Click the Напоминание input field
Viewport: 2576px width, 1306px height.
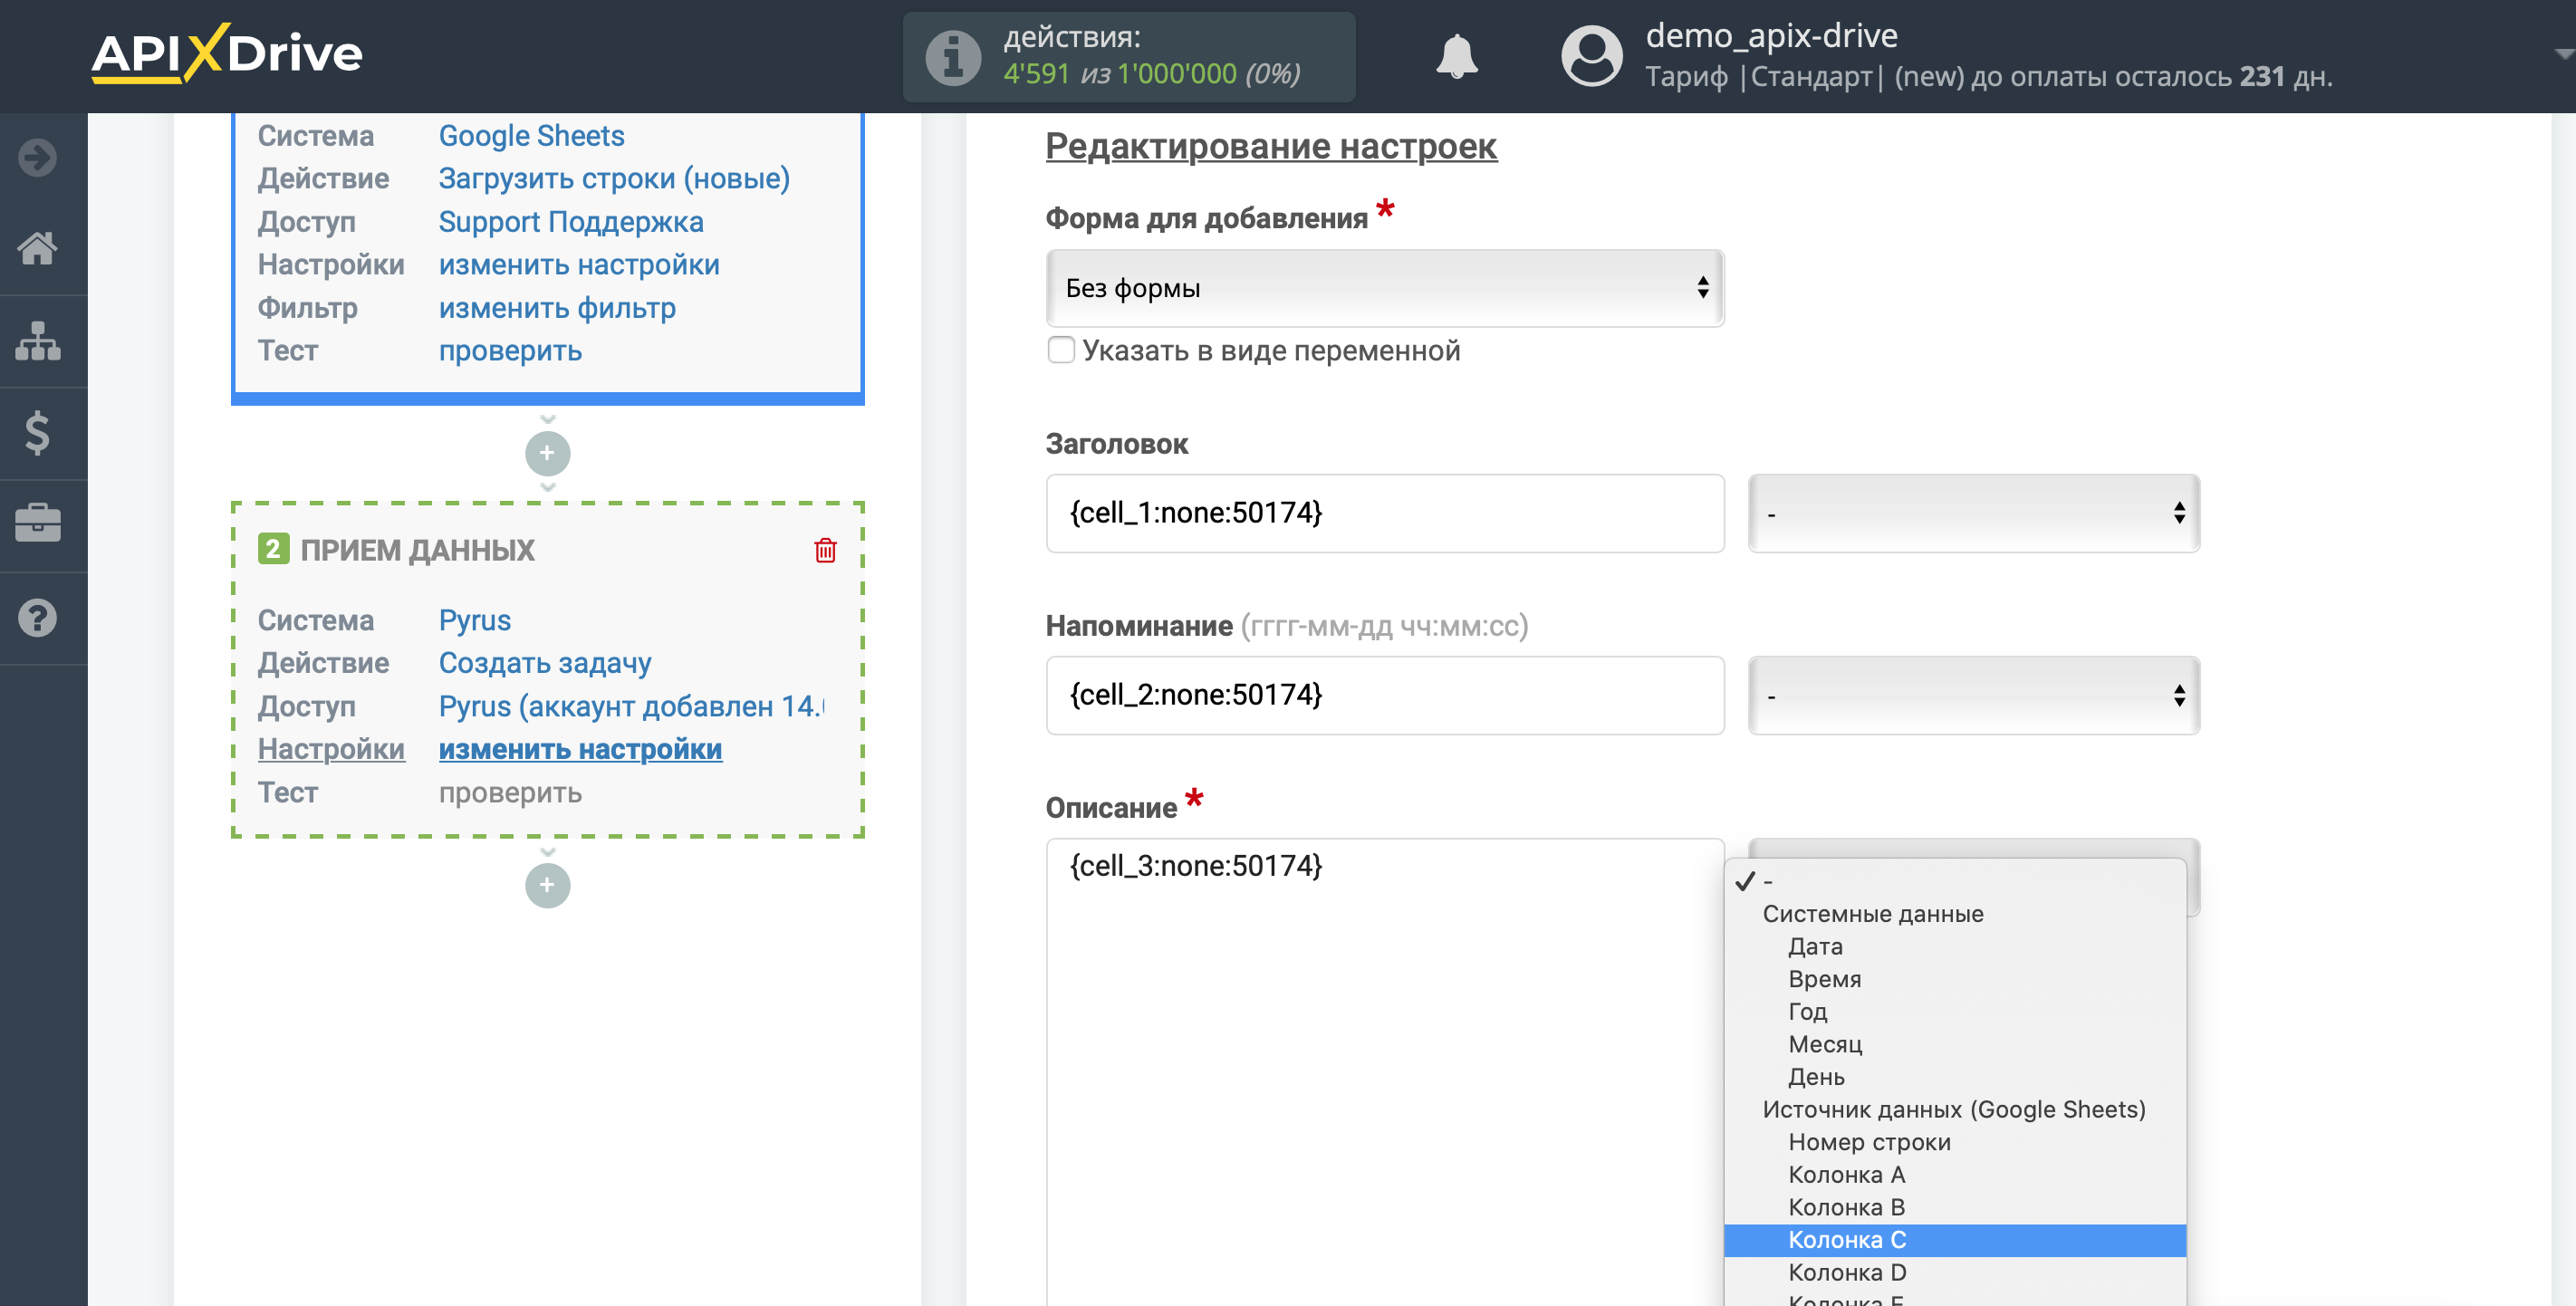(1385, 695)
